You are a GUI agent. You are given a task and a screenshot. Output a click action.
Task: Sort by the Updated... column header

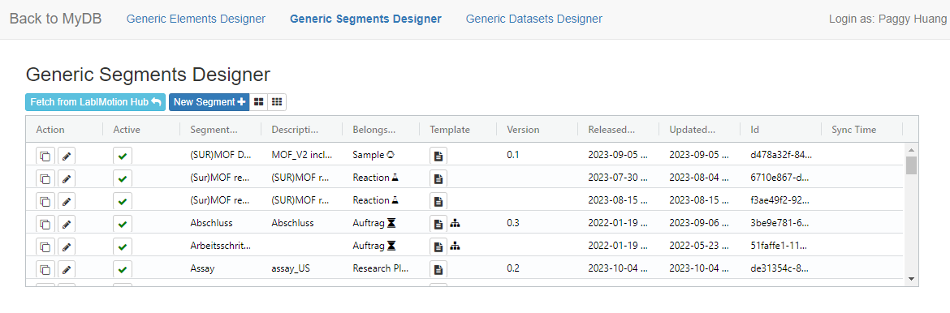(692, 130)
